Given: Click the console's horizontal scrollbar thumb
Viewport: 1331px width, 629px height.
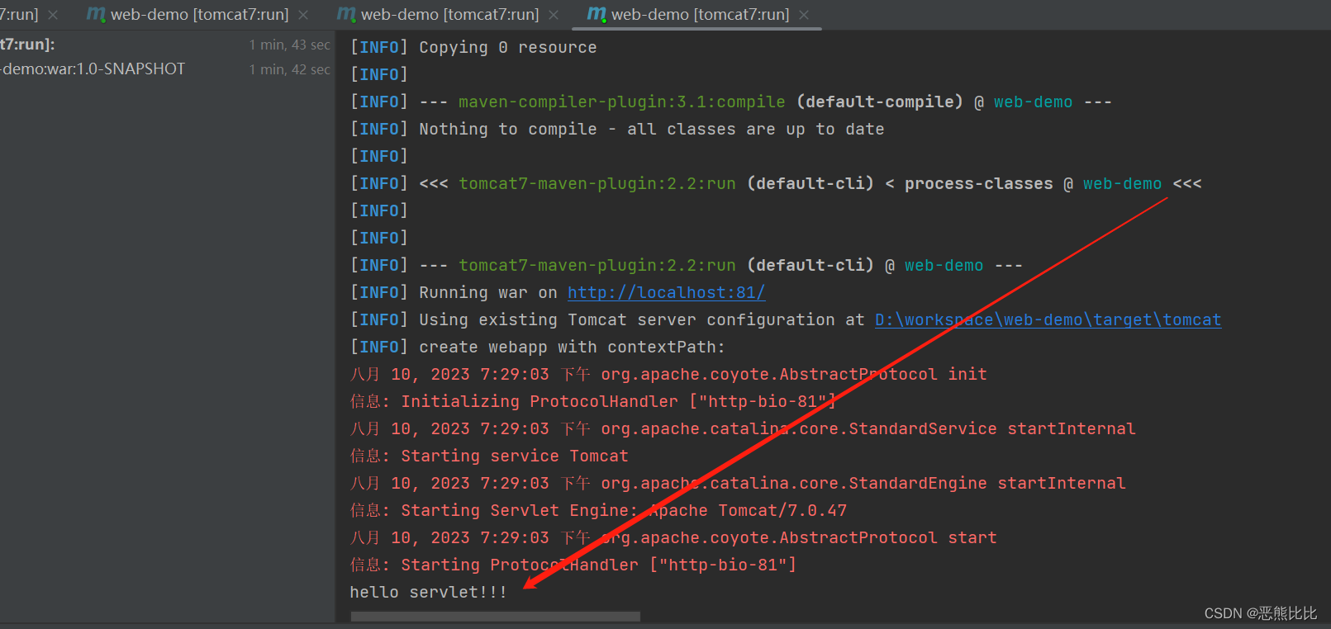Looking at the screenshot, I should click(495, 617).
